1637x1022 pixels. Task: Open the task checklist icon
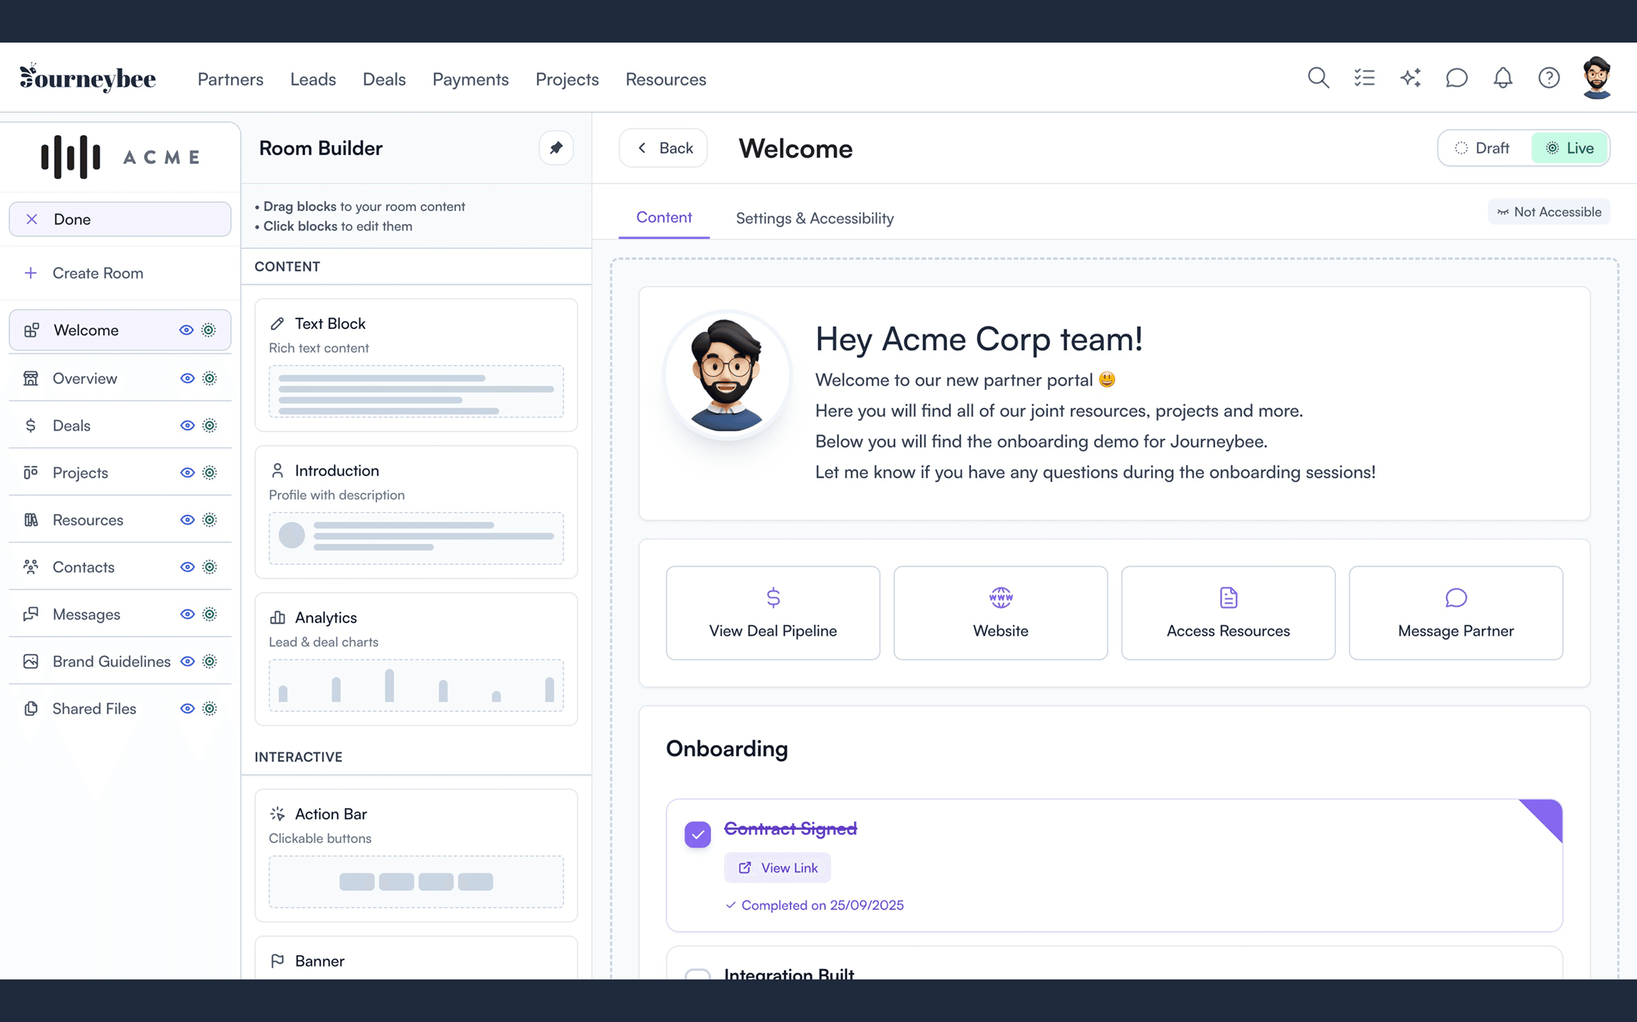(x=1364, y=78)
